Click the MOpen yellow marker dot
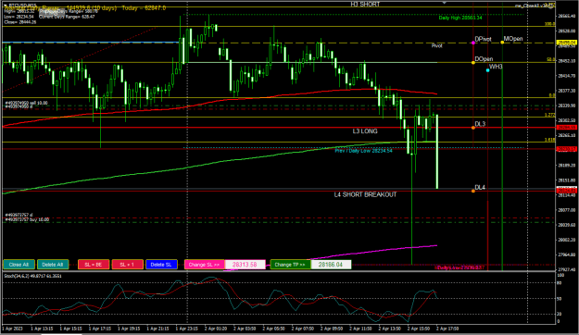The image size is (579, 335). [502, 43]
